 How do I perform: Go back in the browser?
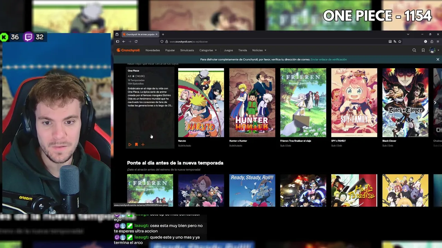point(124,42)
